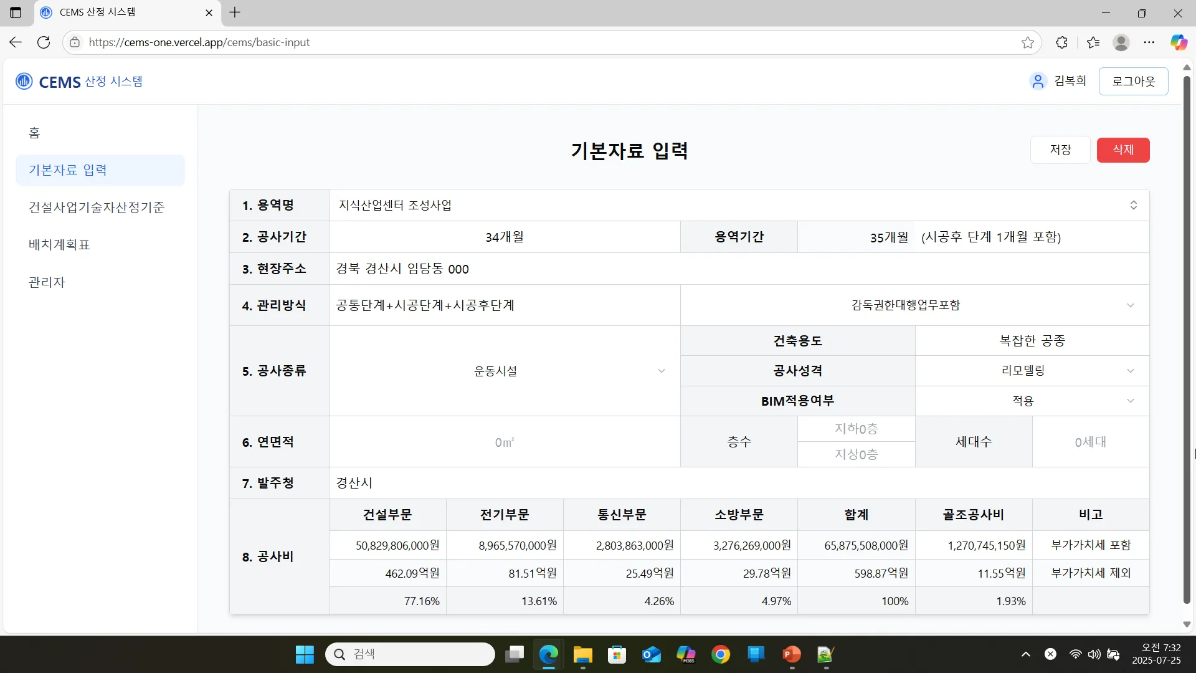The image size is (1196, 673).
Task: Open PowerPoint from taskbar
Action: click(x=791, y=654)
